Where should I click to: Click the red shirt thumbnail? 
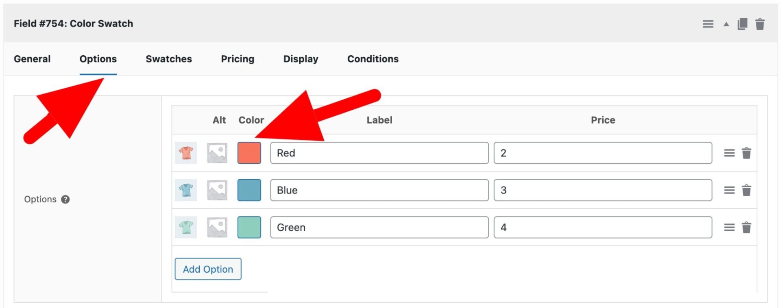pos(185,153)
